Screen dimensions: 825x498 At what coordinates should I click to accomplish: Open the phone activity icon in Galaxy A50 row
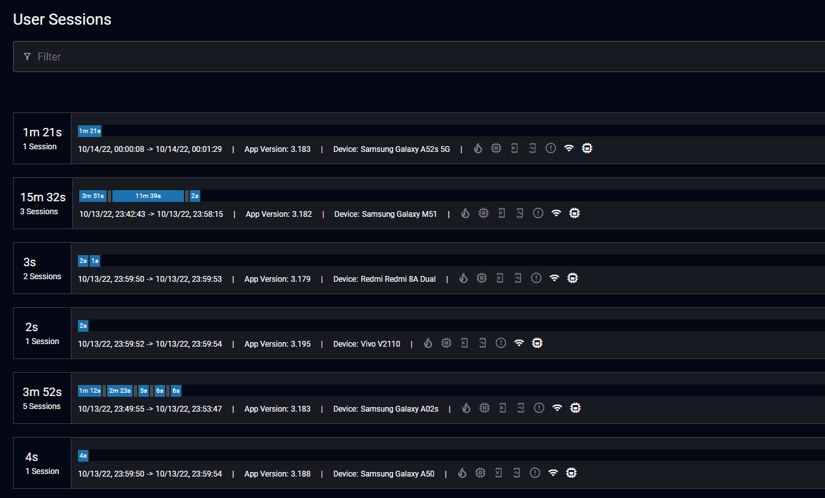pyautogui.click(x=516, y=473)
